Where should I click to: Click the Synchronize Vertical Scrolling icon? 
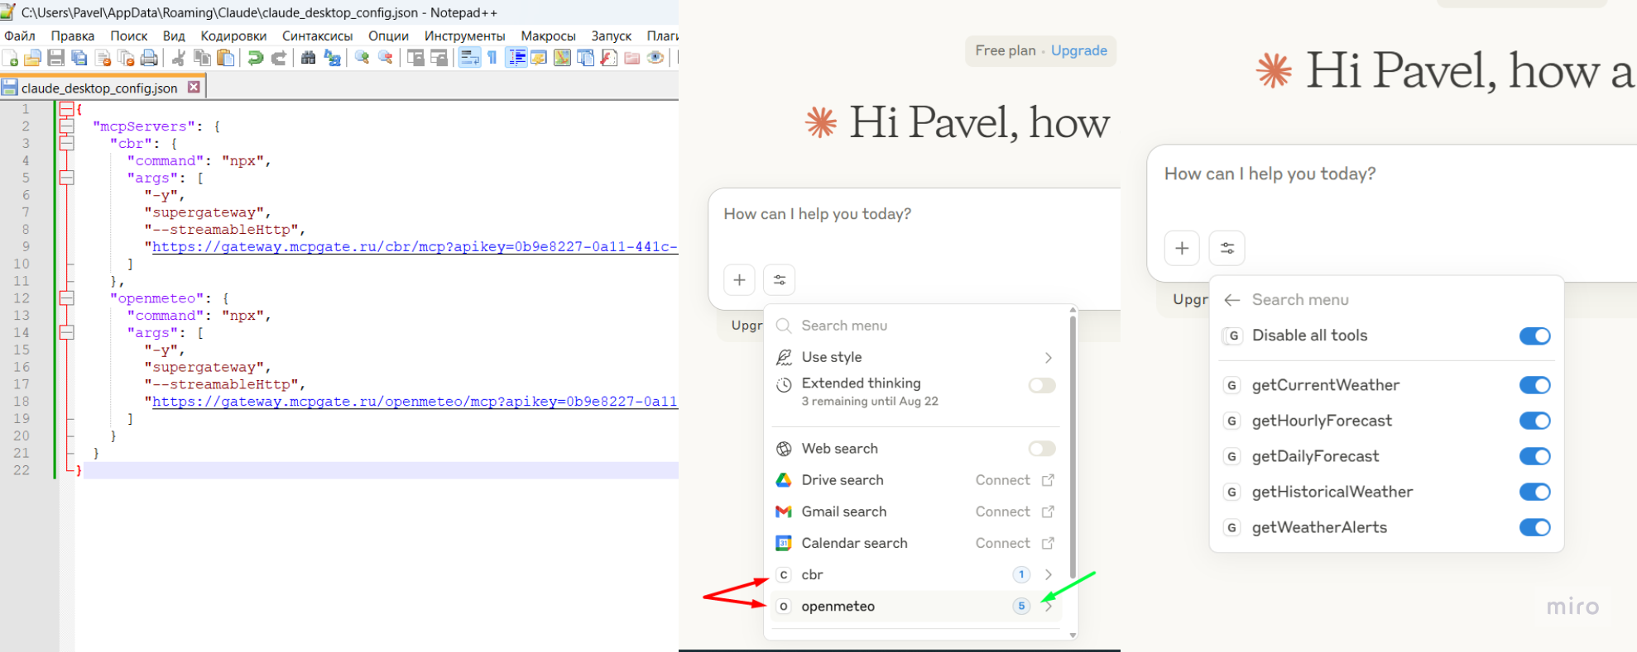[415, 58]
